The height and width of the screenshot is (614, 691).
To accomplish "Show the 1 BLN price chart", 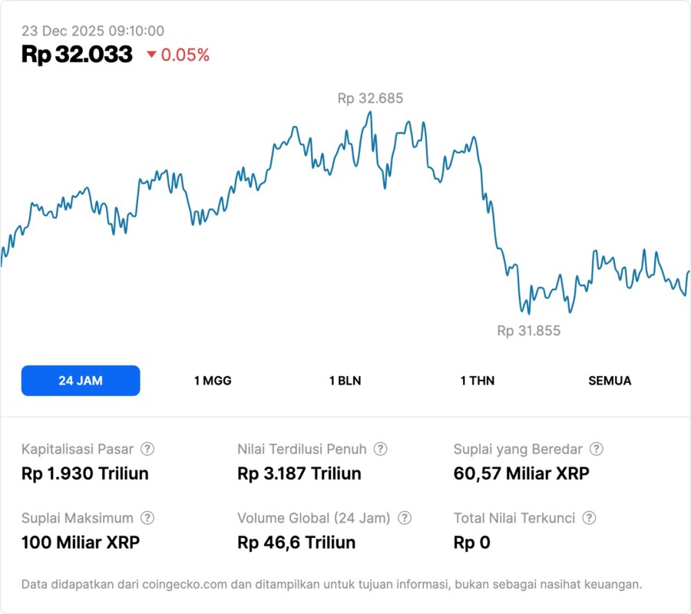I will point(345,381).
